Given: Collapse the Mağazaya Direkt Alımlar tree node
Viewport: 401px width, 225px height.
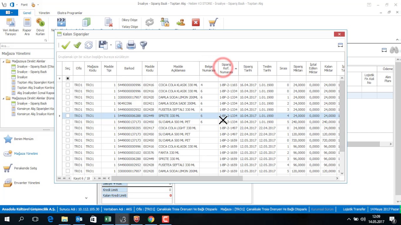Looking at the screenshot, I should [3, 61].
